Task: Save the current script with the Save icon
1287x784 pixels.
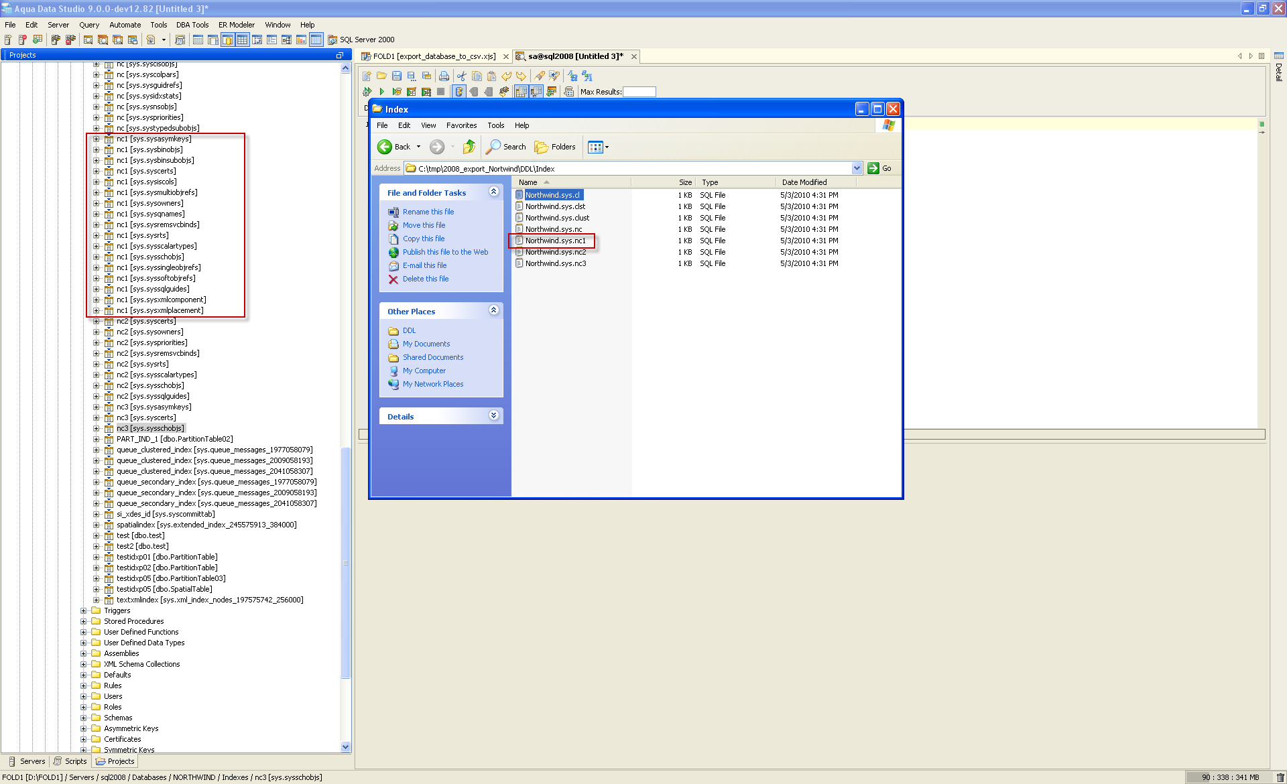Action: pos(397,76)
